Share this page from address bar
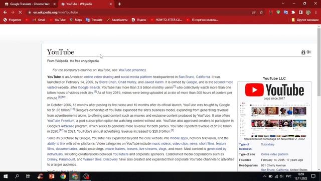321x181 pixels. pos(254,13)
